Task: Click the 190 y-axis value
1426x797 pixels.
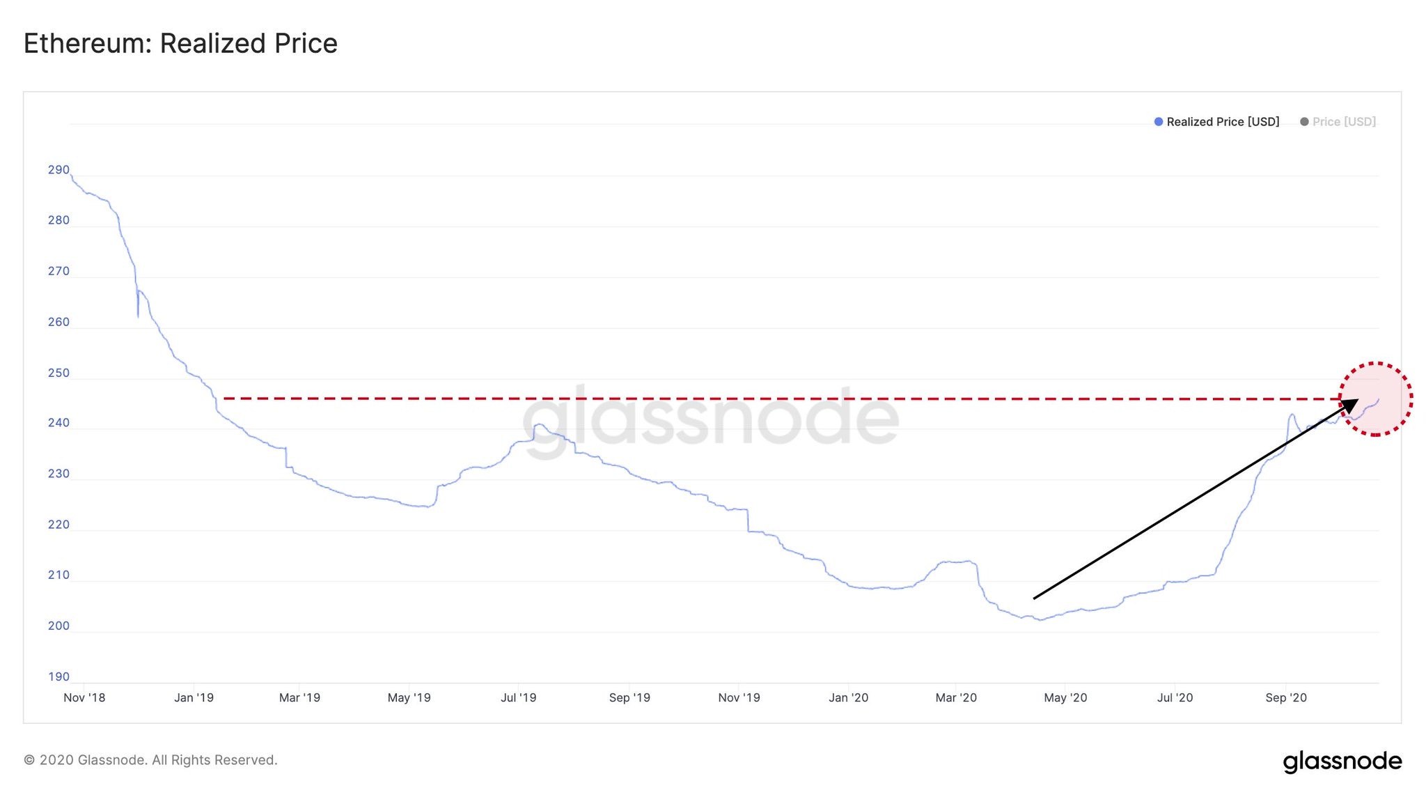Action: [x=58, y=676]
